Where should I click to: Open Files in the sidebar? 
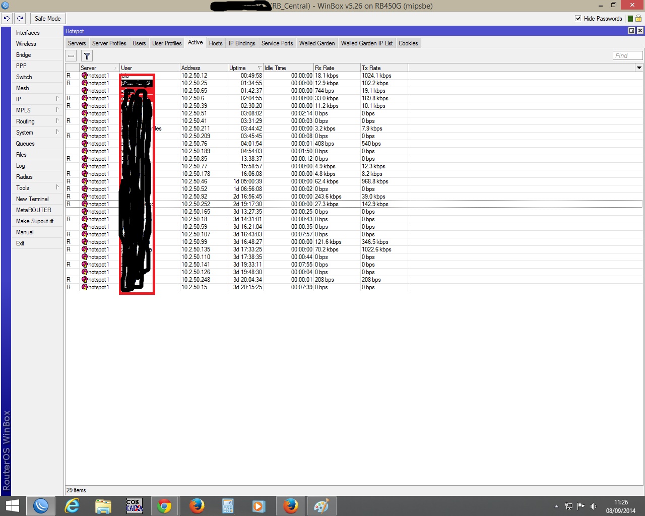[38, 155]
